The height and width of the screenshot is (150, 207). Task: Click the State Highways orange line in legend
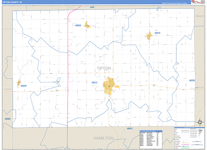pyautogui.click(x=185, y=143)
